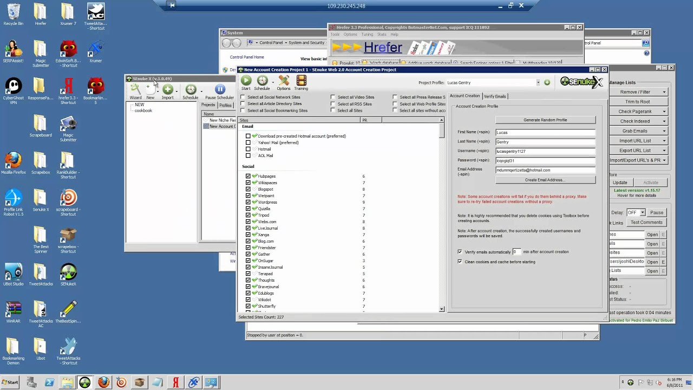
Task: Click the First Name input field
Action: pyautogui.click(x=545, y=132)
